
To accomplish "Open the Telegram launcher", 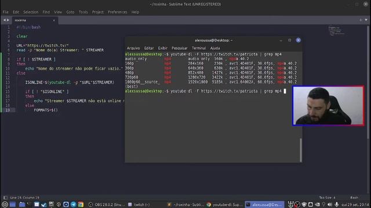I will coord(74,205).
